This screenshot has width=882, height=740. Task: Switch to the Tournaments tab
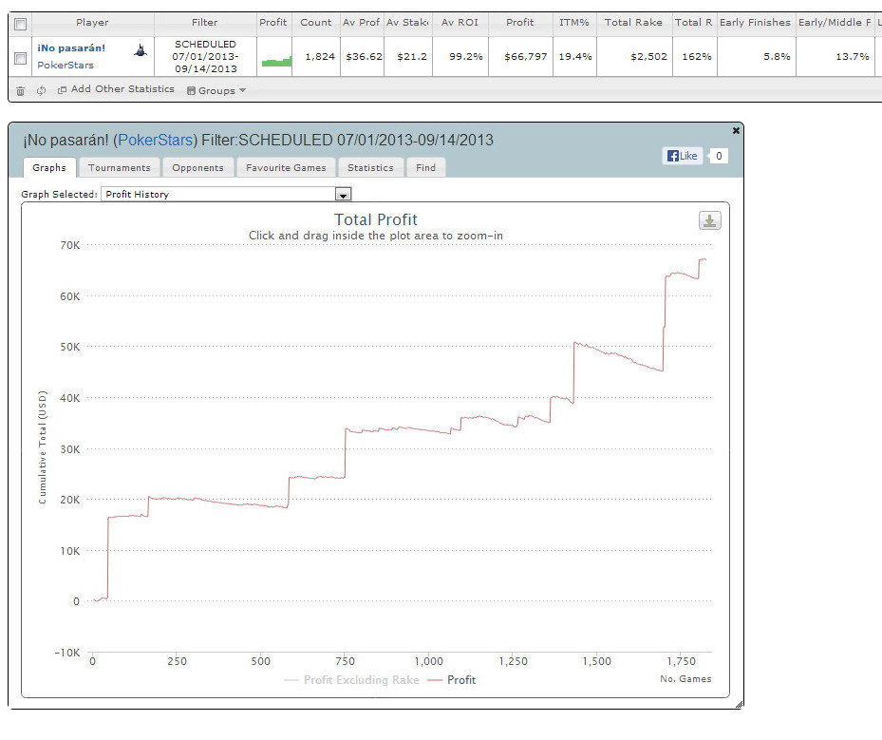pyautogui.click(x=120, y=168)
